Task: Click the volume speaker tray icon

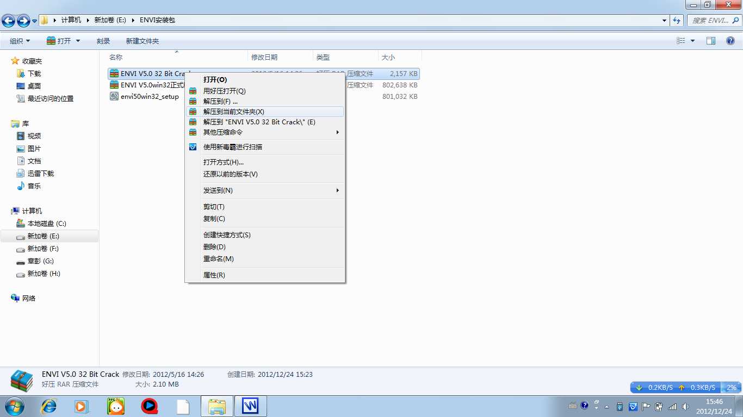Action: [x=685, y=406]
